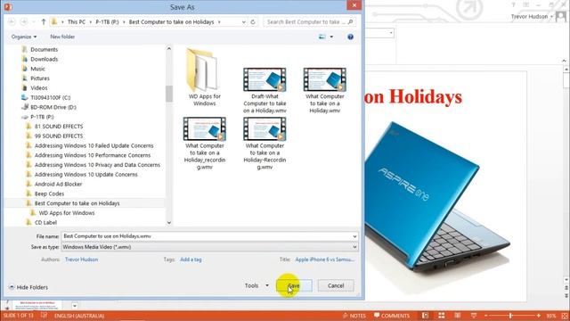Open Save as type combo box
The width and height of the screenshot is (570, 321).
(x=209, y=247)
